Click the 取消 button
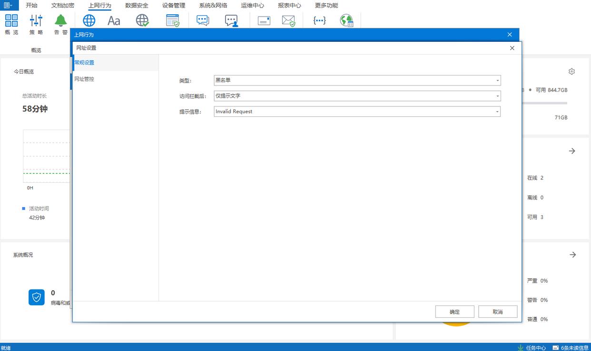The width and height of the screenshot is (591, 351). pos(498,312)
